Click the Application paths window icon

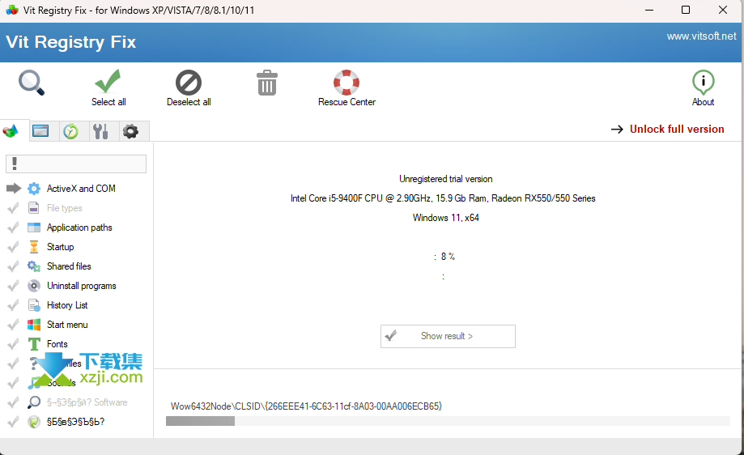pyautogui.click(x=34, y=227)
